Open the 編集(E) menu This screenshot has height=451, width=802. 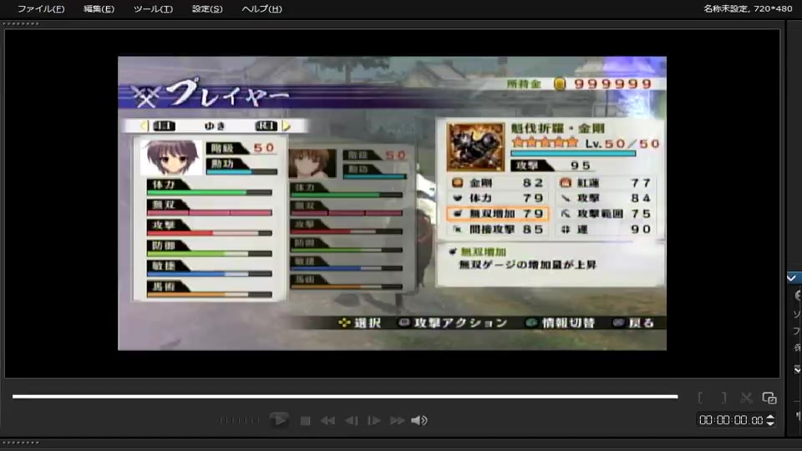(x=99, y=8)
